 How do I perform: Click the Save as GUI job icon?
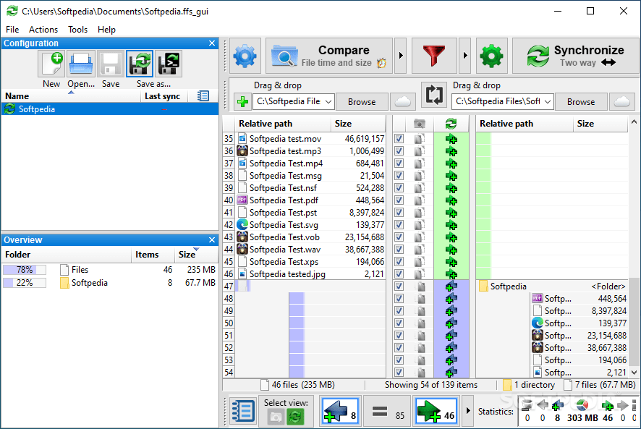(x=140, y=64)
